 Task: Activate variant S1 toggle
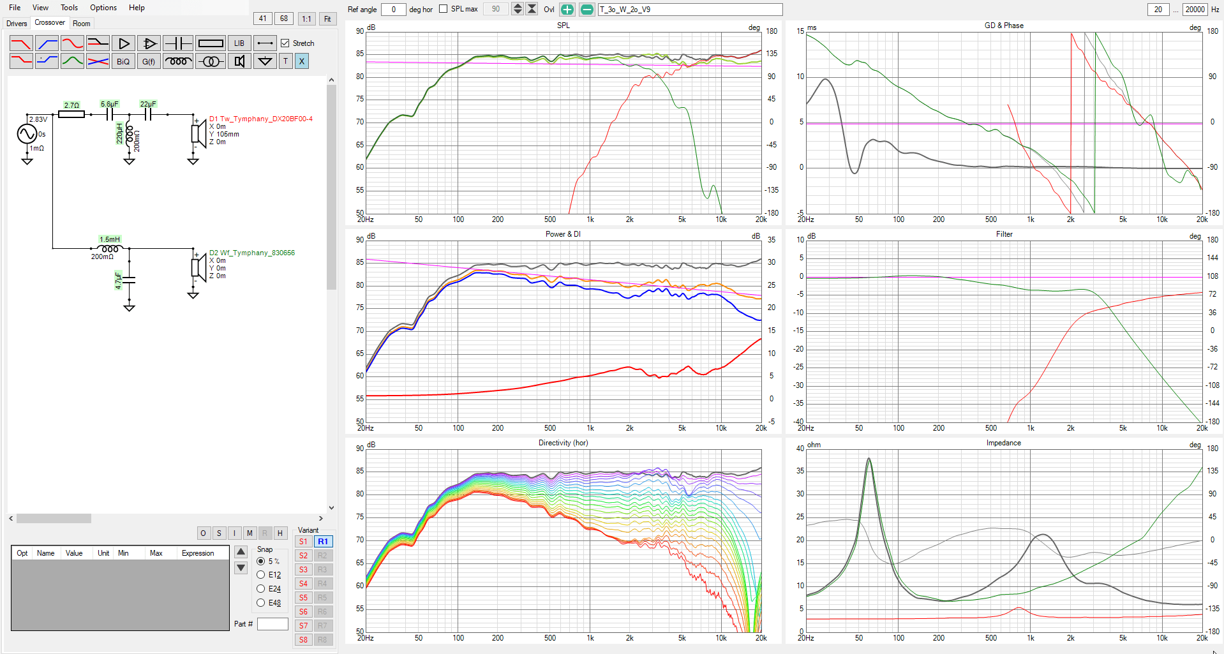coord(303,542)
